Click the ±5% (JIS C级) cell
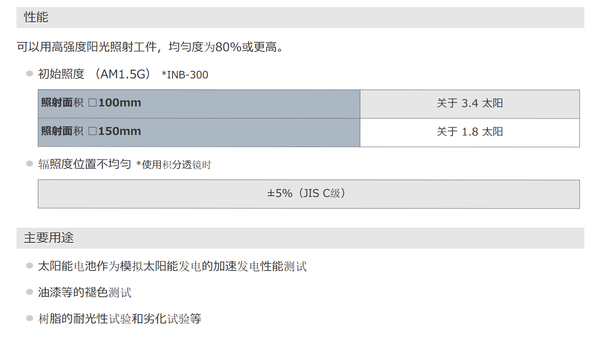The width and height of the screenshot is (595, 340). point(309,194)
